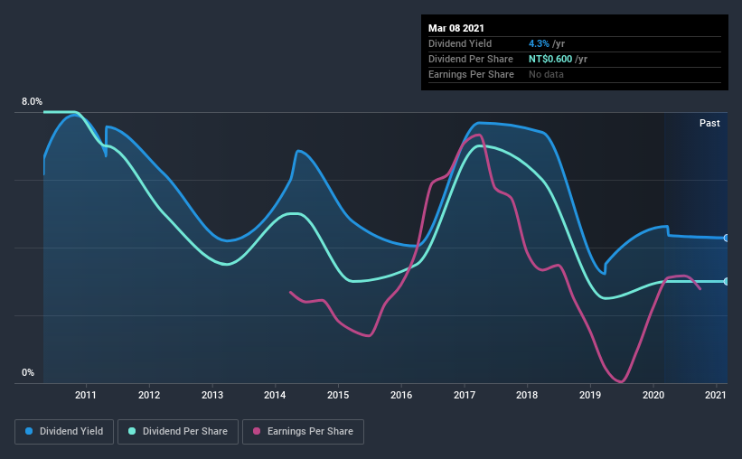This screenshot has width=742, height=459.
Task: Click the No data earnings value
Action: coord(546,74)
